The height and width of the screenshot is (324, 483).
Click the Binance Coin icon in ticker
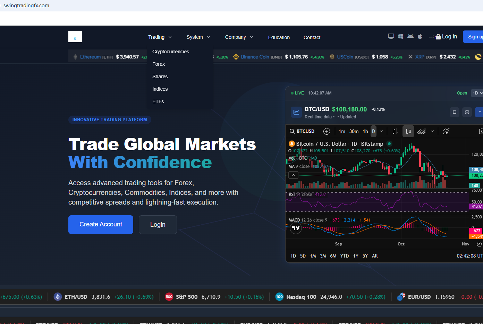236,57
